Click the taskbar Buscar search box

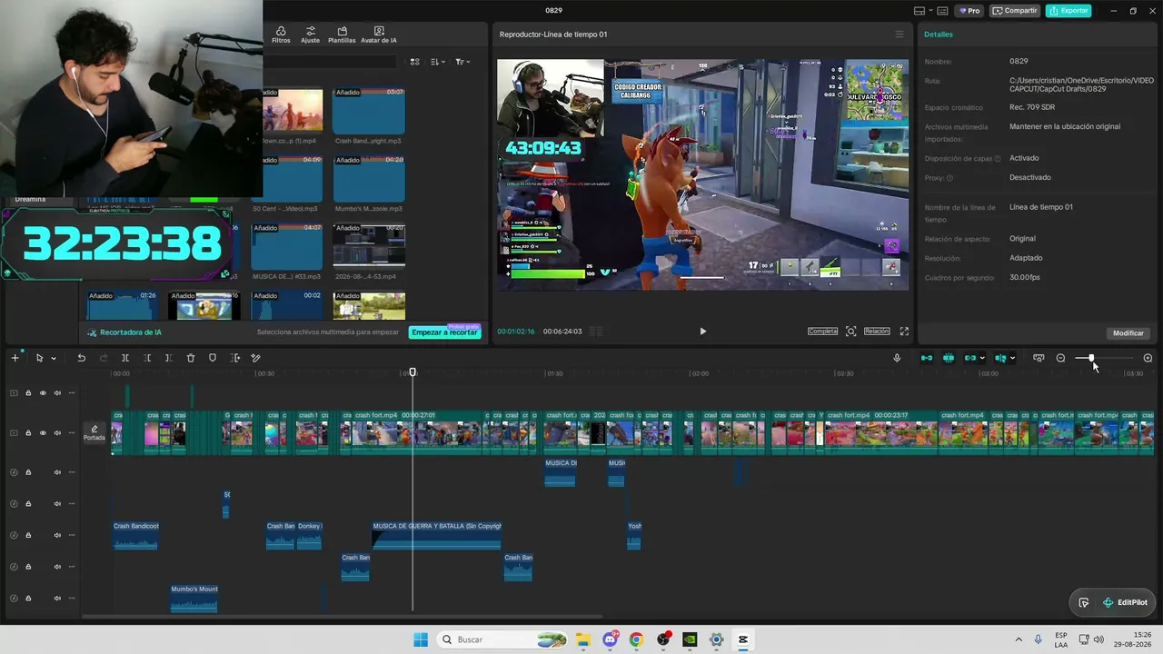pos(502,639)
